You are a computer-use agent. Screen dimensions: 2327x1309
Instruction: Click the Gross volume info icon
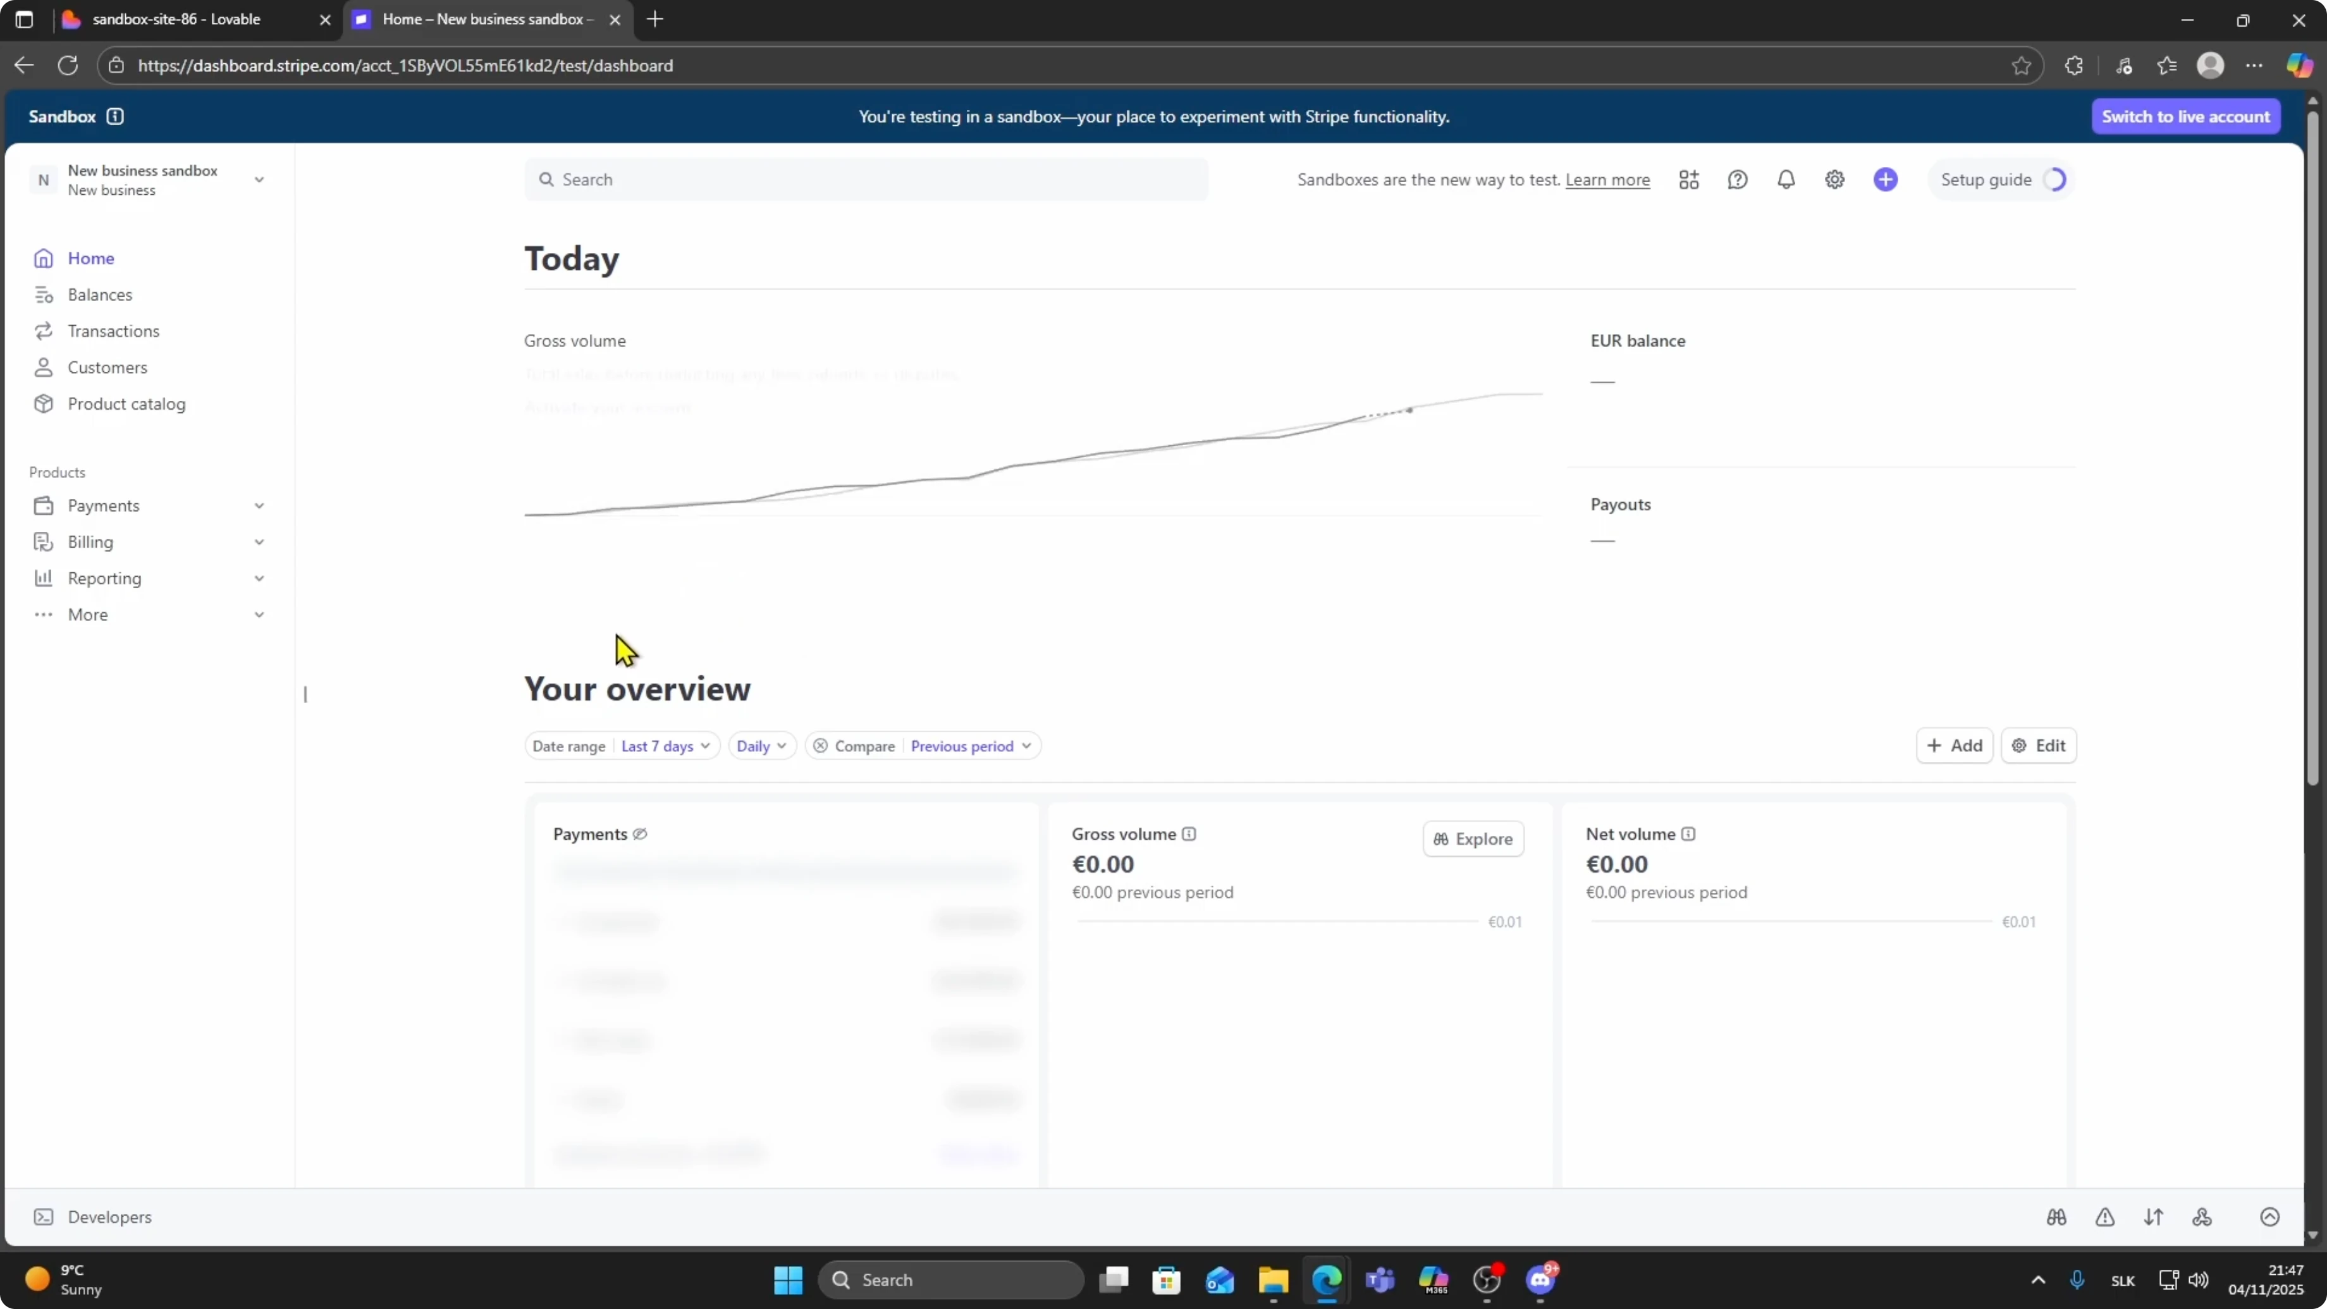1189,835
